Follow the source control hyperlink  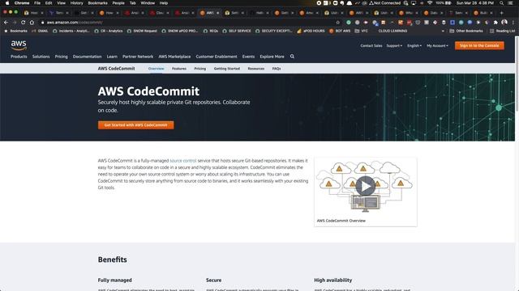point(183,161)
